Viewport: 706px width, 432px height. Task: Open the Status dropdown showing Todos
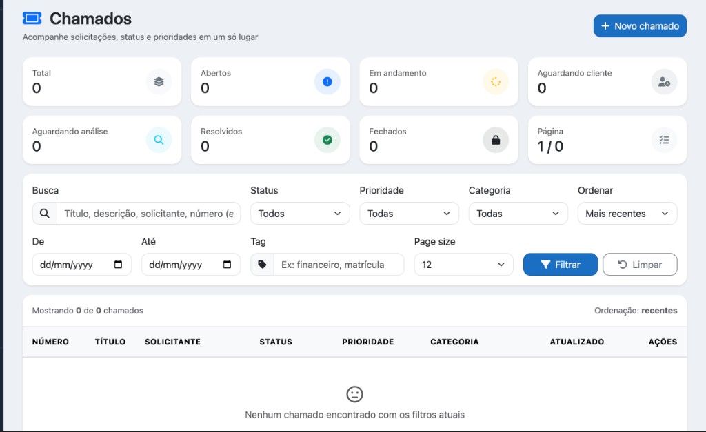coord(300,214)
